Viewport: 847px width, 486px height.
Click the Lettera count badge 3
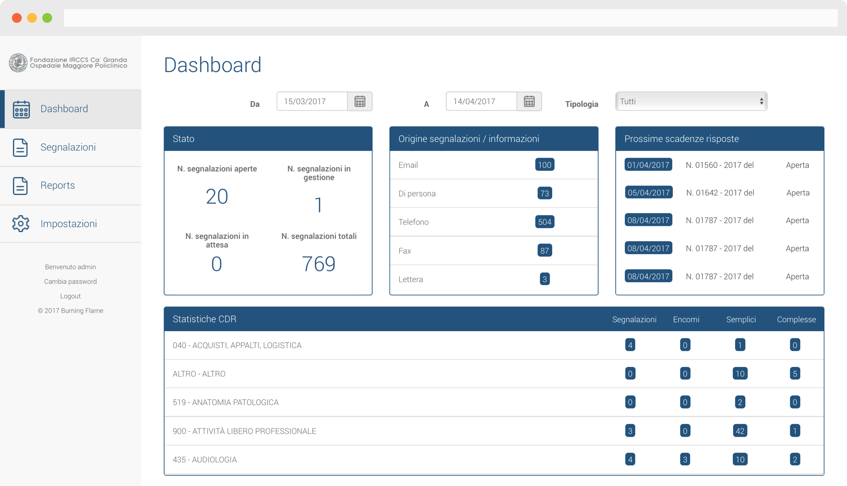click(x=544, y=279)
